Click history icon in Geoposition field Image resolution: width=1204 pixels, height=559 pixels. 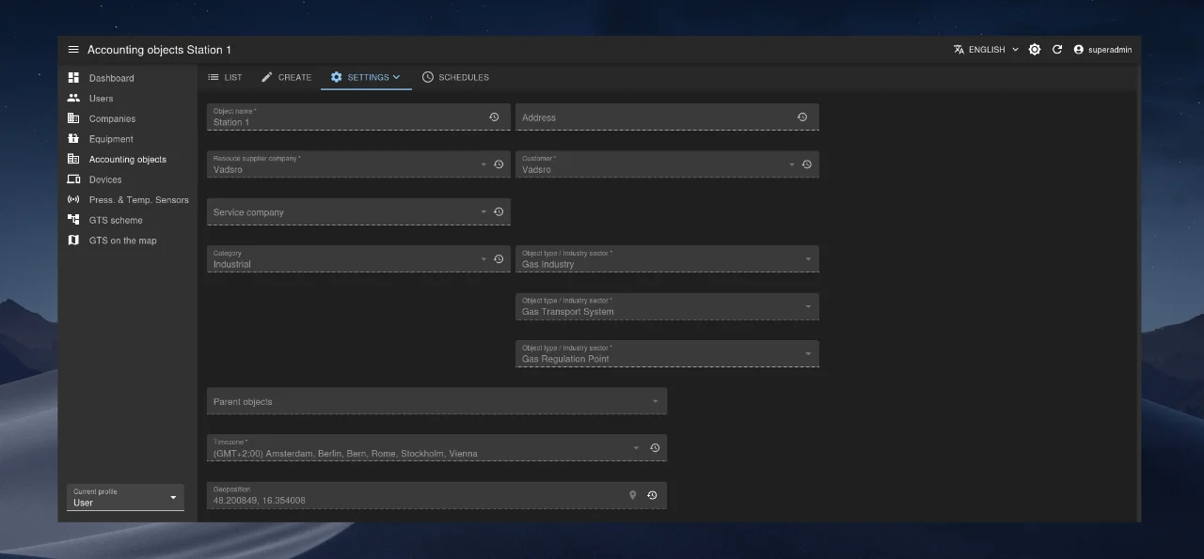coord(652,495)
